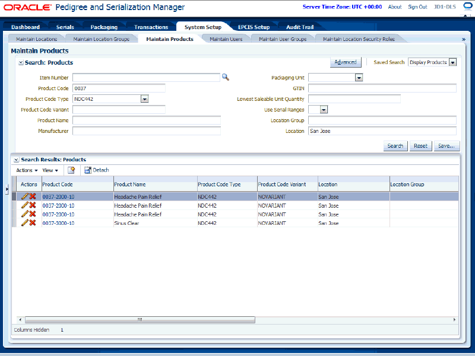Click in the Location Group search field
The height and width of the screenshot is (356, 475).
point(382,120)
